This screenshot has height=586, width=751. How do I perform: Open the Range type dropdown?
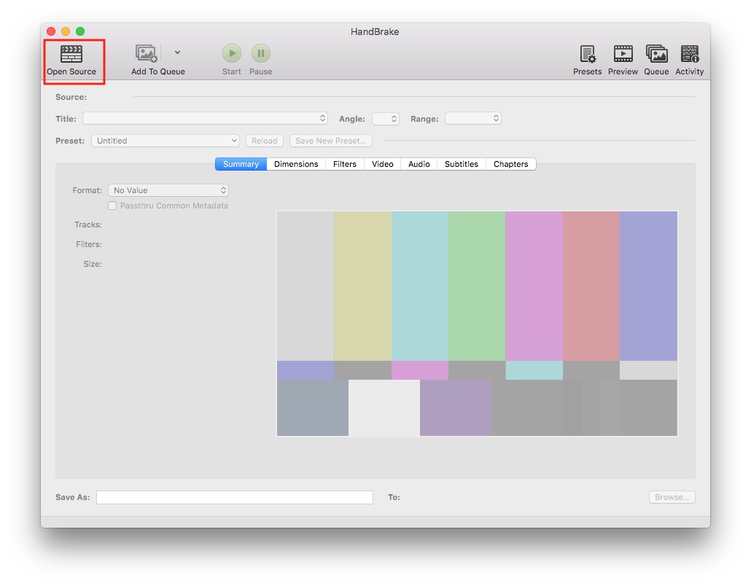coord(473,118)
